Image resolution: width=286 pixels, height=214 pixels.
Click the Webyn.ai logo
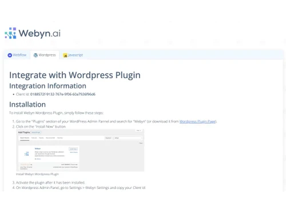pyautogui.click(x=33, y=33)
